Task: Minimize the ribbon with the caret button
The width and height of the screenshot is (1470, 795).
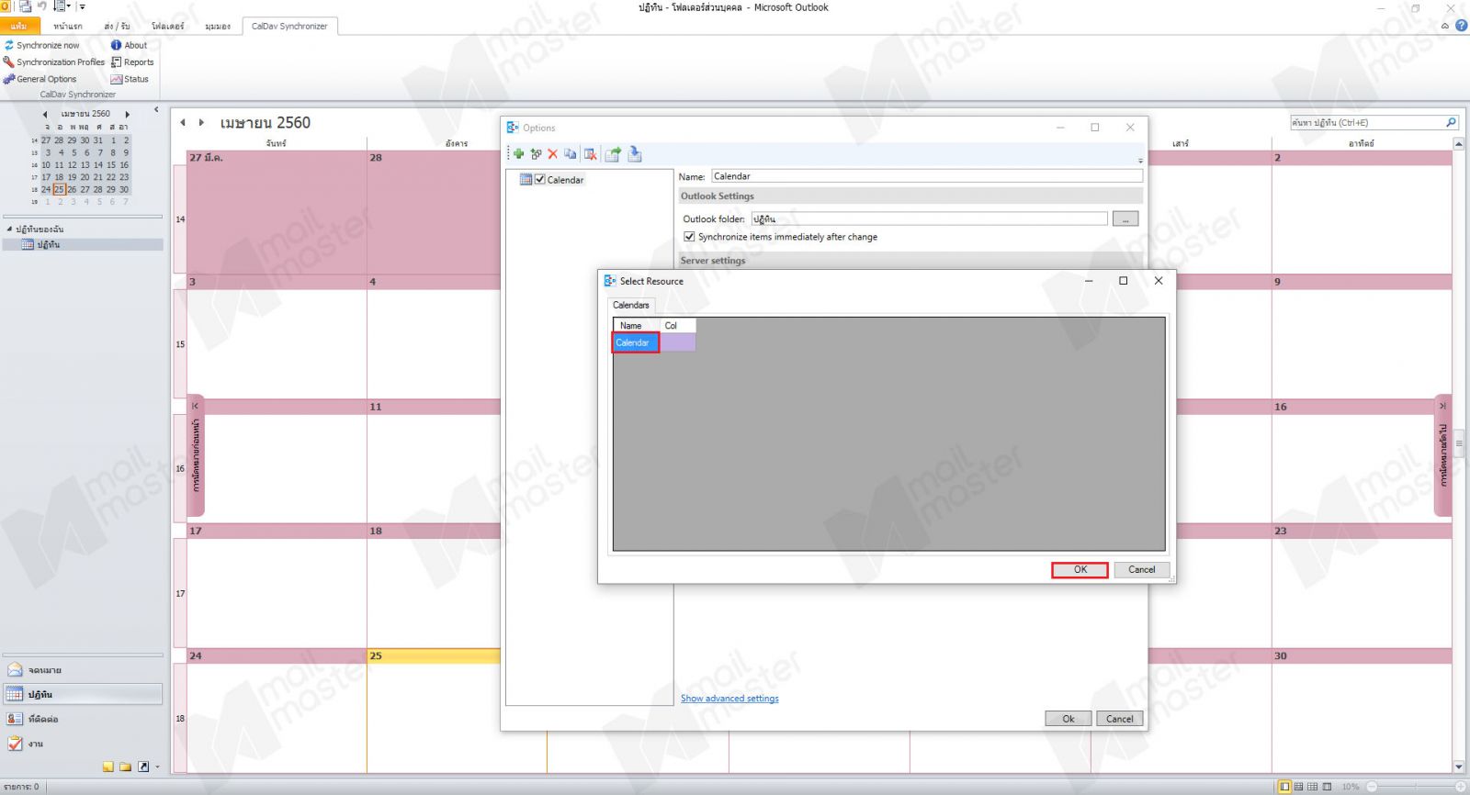Action: pyautogui.click(x=1445, y=26)
